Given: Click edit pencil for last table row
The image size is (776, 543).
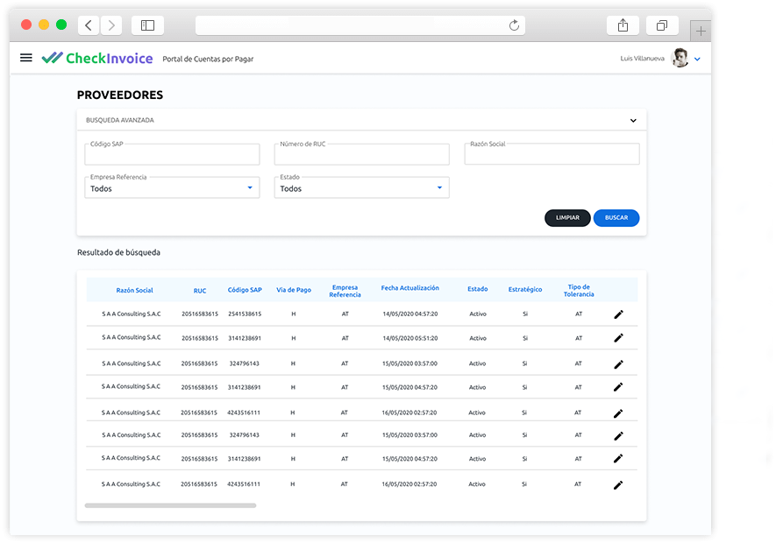Looking at the screenshot, I should (x=618, y=485).
